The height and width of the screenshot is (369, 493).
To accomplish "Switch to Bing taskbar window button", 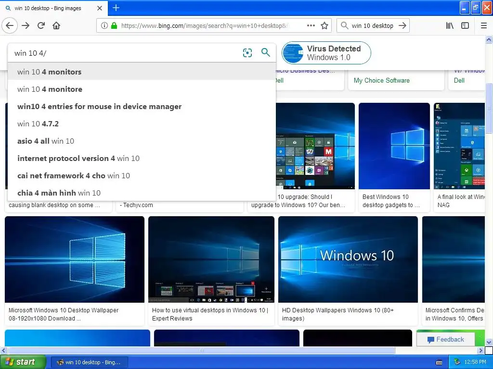I will 89,362.
